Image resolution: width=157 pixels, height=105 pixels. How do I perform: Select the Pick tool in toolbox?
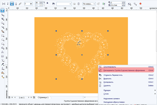3,10
